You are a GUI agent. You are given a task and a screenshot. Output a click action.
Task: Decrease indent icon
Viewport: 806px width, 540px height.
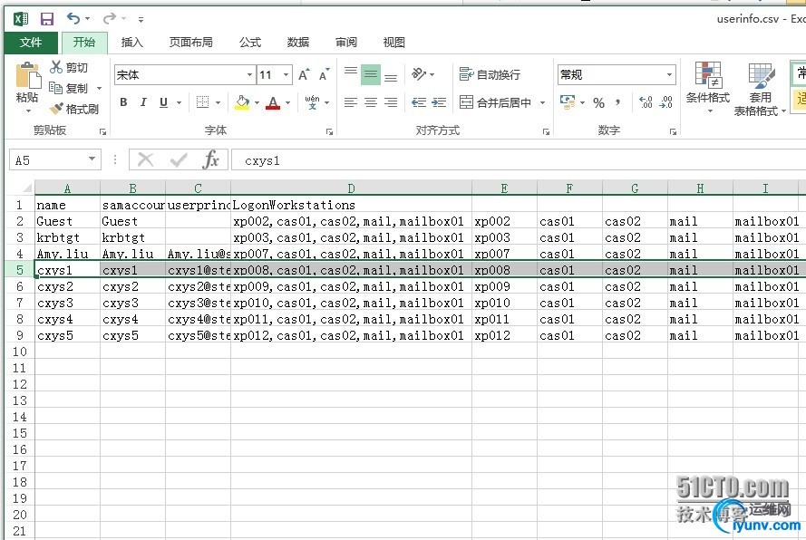click(419, 102)
